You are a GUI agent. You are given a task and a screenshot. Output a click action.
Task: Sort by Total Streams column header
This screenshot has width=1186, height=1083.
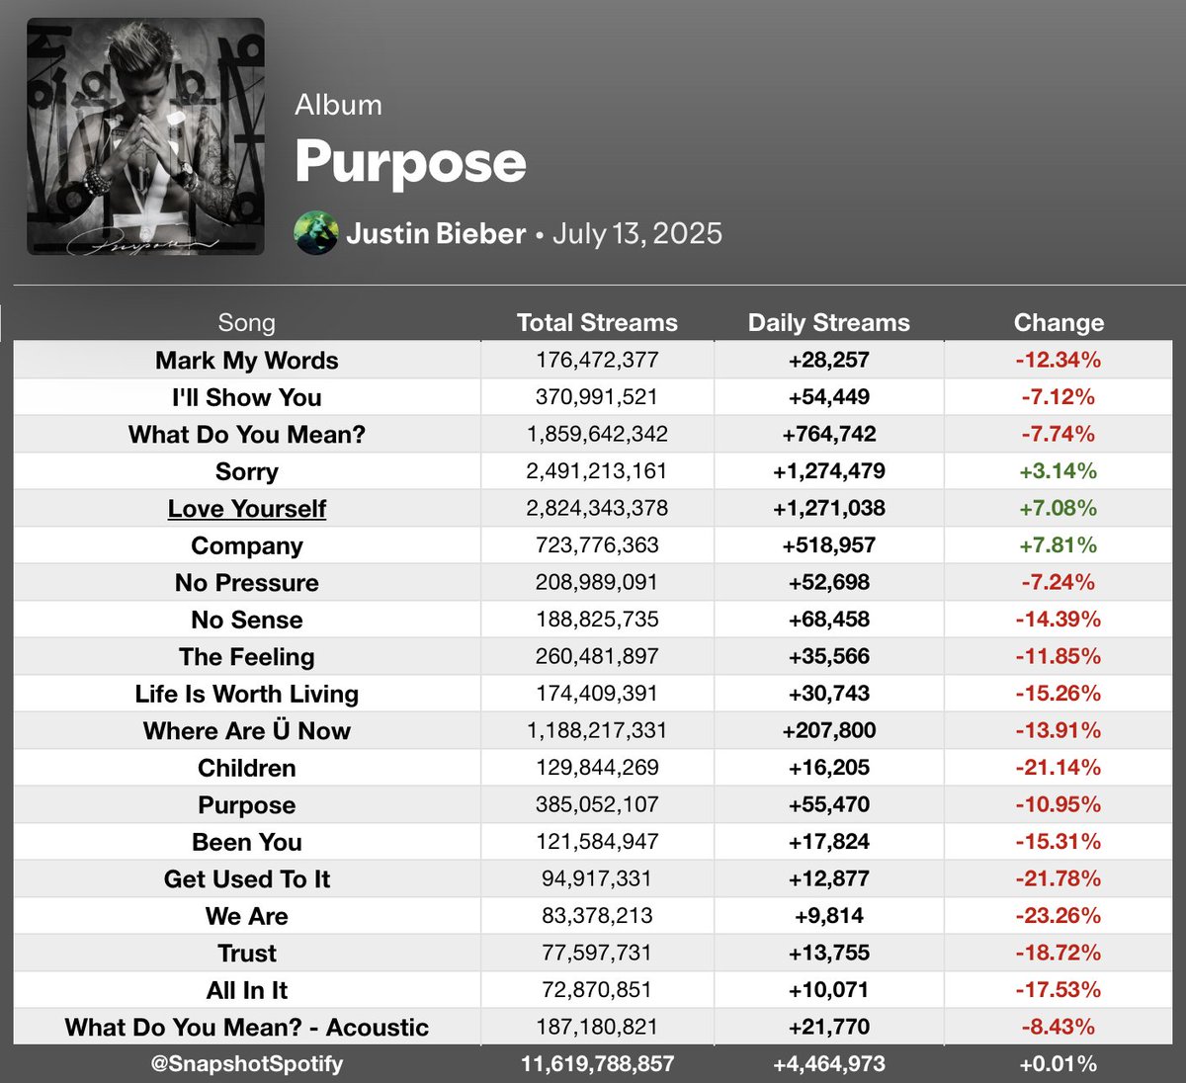(x=597, y=323)
